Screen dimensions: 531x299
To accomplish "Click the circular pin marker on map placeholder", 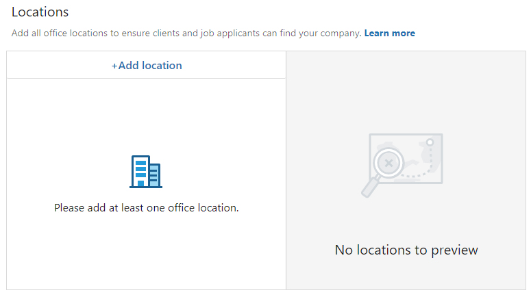I will [430, 142].
